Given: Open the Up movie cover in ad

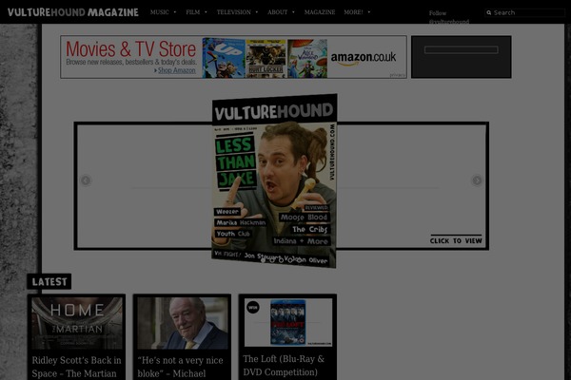Looking at the screenshot, I should pyautogui.click(x=224, y=58).
